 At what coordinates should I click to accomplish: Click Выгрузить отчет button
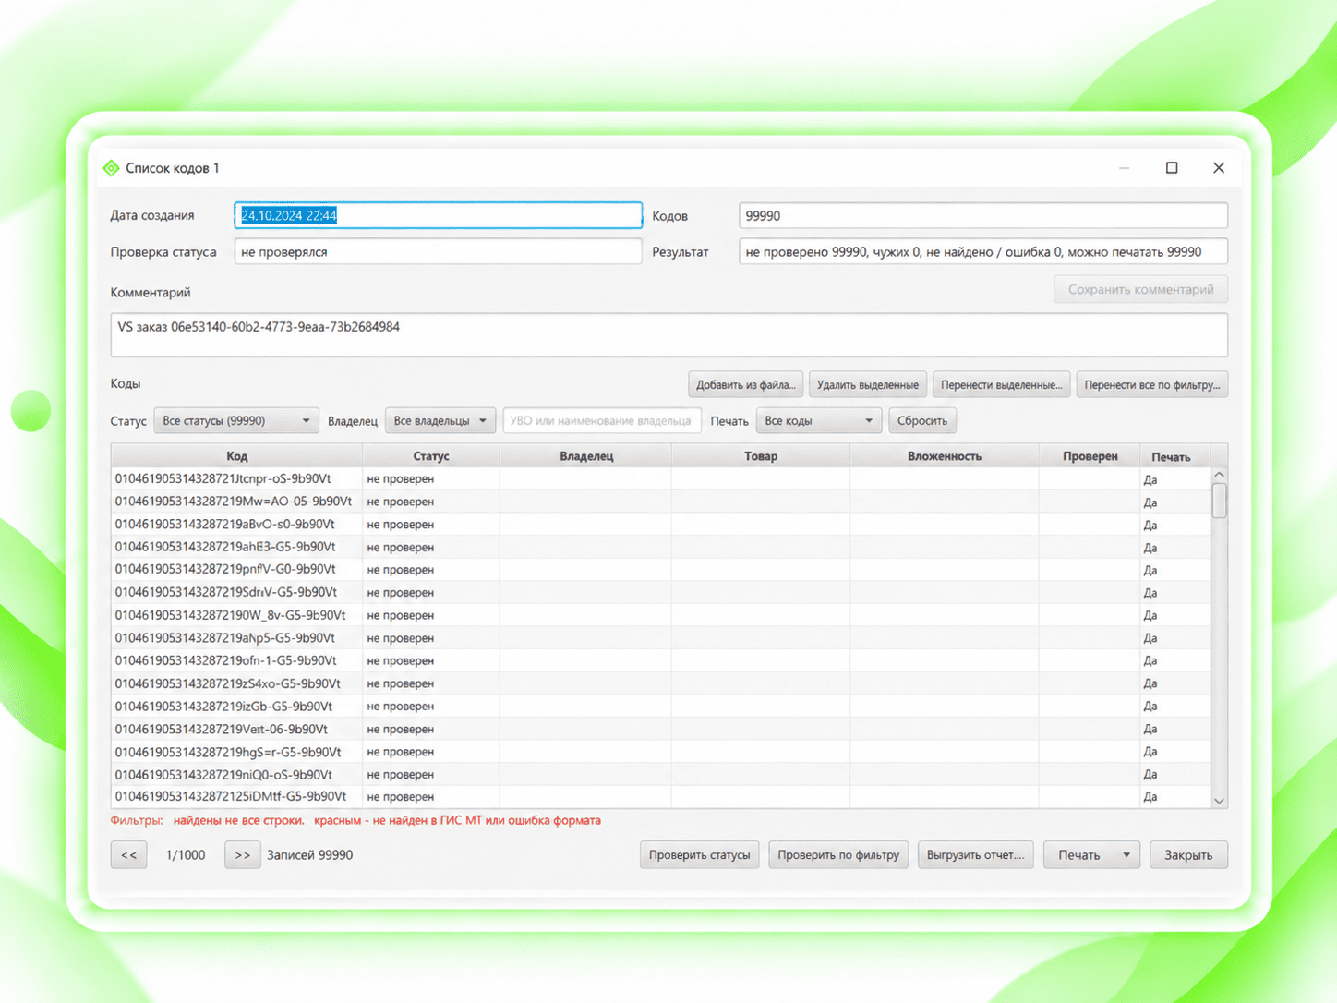976,855
